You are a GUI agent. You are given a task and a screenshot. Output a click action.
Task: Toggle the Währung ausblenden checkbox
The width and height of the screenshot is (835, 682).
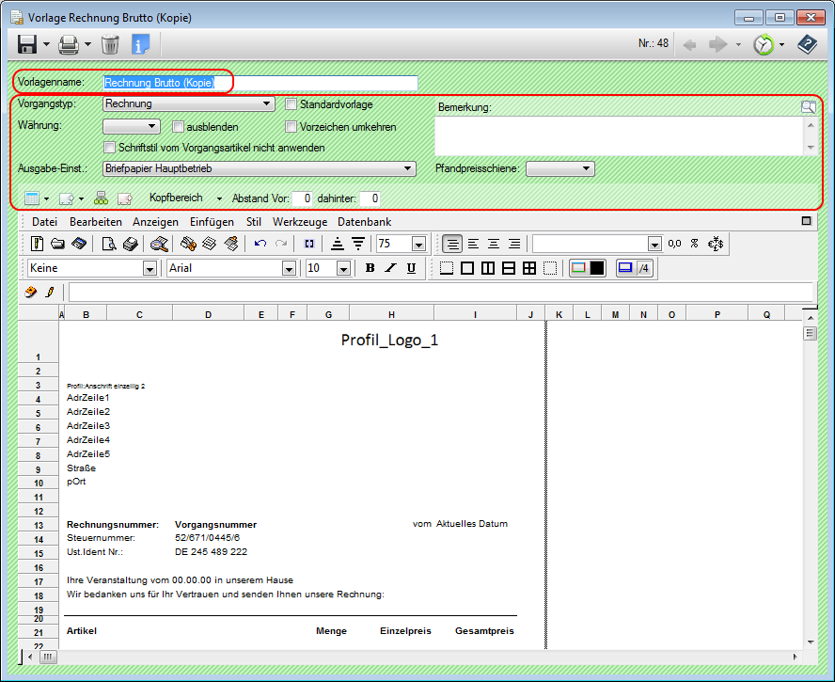[x=179, y=126]
